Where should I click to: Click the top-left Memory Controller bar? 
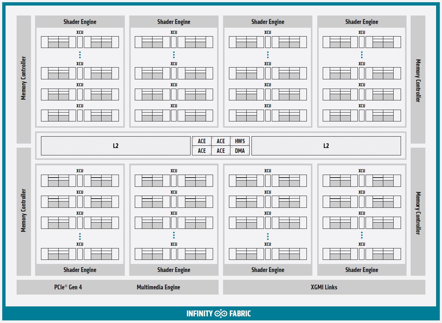point(24,79)
